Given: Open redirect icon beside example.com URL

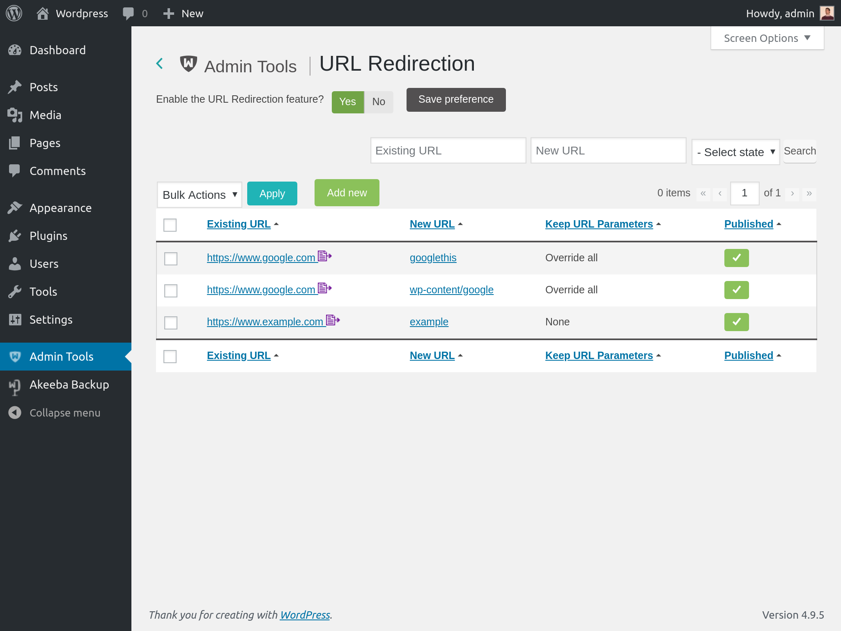Looking at the screenshot, I should click(x=333, y=320).
